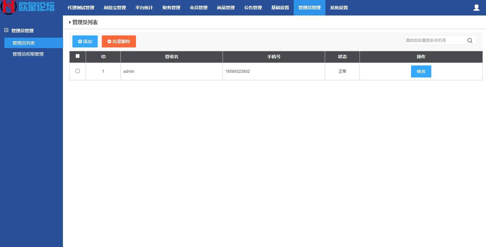The height and width of the screenshot is (247, 486).
Task: Open the 财务管理 menu
Action: tap(171, 7)
